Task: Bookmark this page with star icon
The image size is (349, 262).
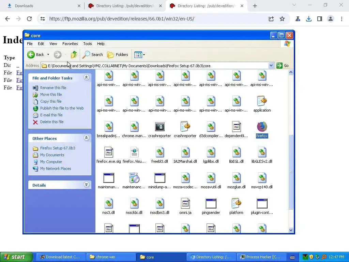Action: (282, 19)
